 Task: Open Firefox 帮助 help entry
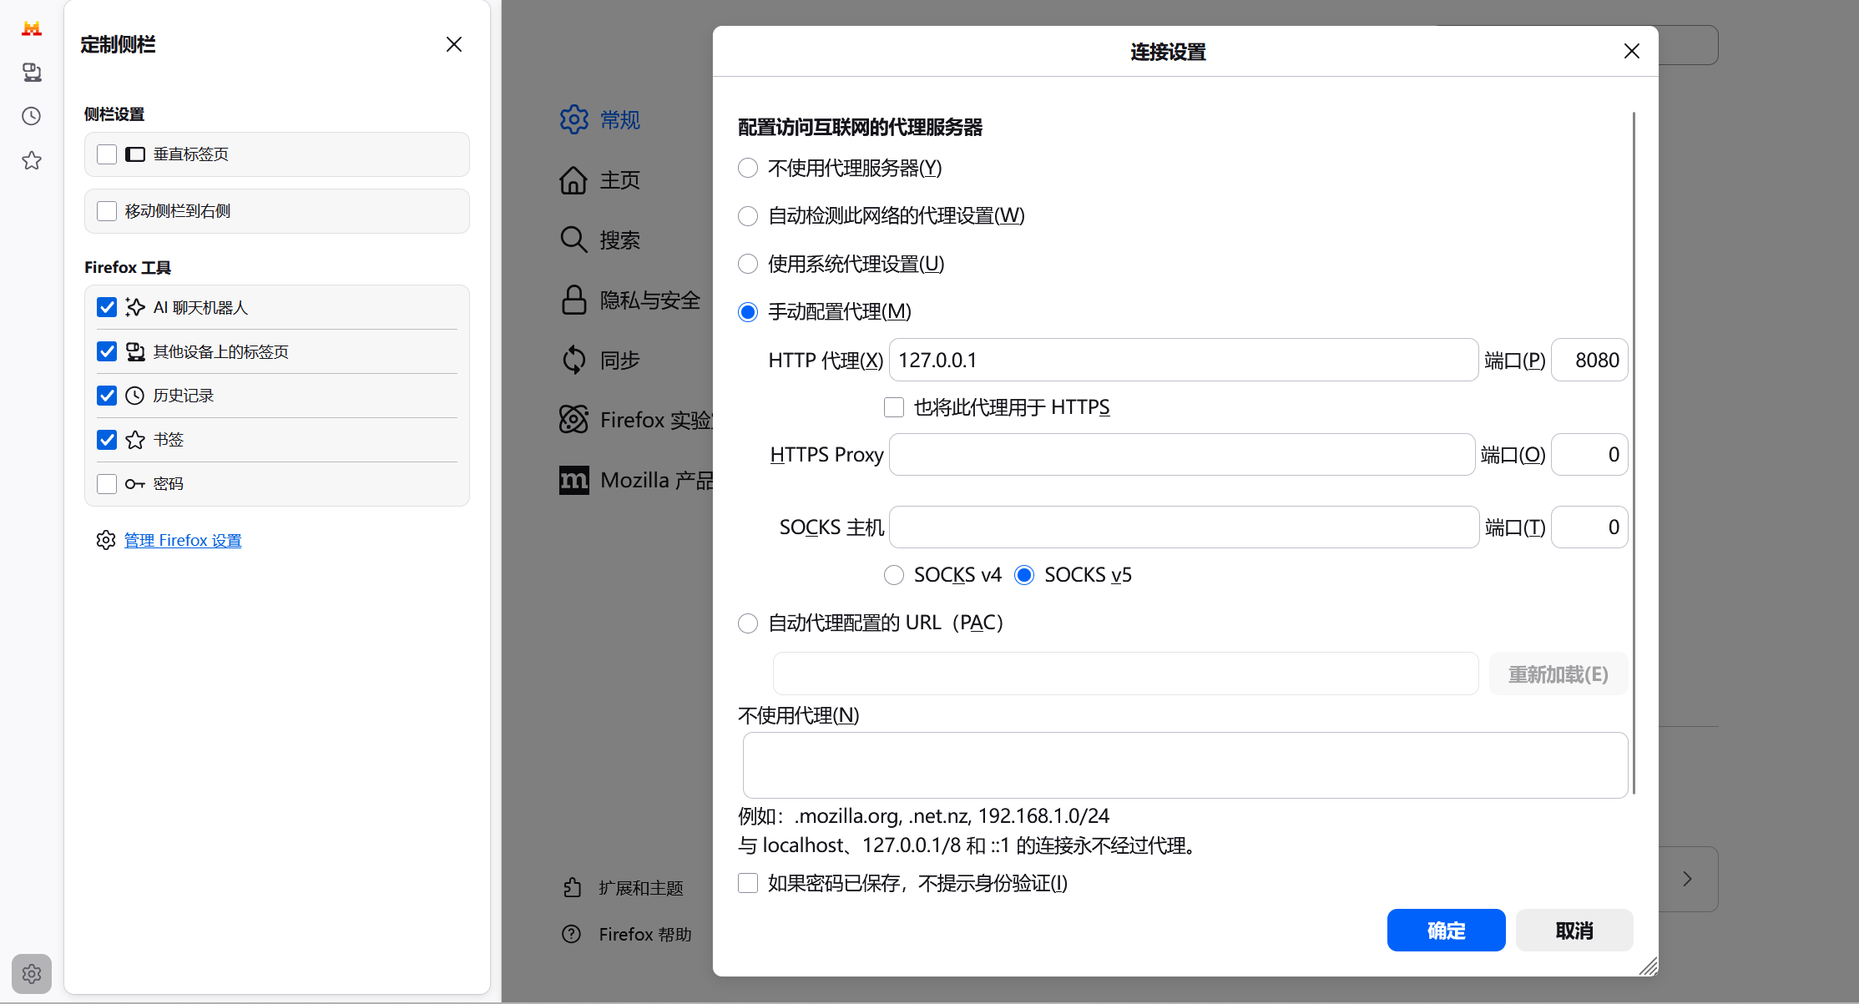644,934
